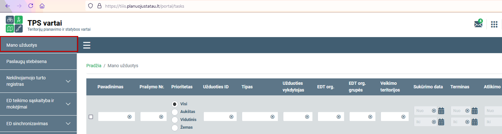Open the apps grid icon

point(494,24)
